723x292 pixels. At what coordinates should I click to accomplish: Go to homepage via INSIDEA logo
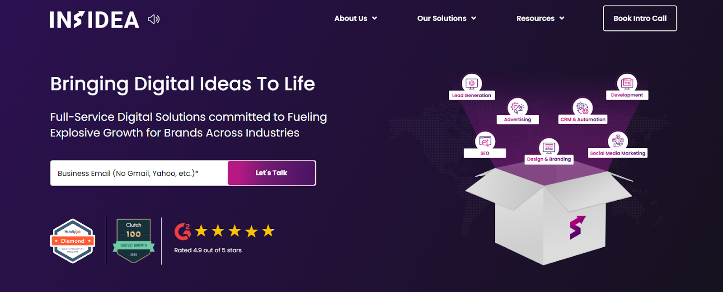click(x=94, y=20)
